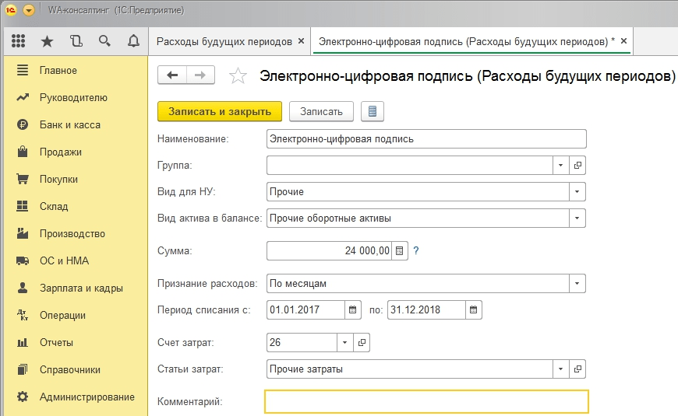The height and width of the screenshot is (416, 678).
Task: Click into the Комментарий input field
Action: 426,401
